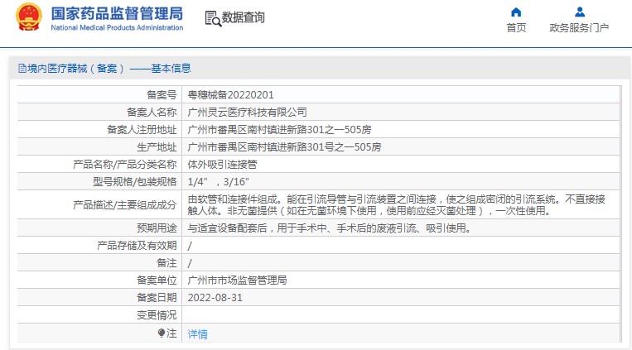Click the 备案人名称 row label
This screenshot has width=632, height=350.
click(152, 113)
